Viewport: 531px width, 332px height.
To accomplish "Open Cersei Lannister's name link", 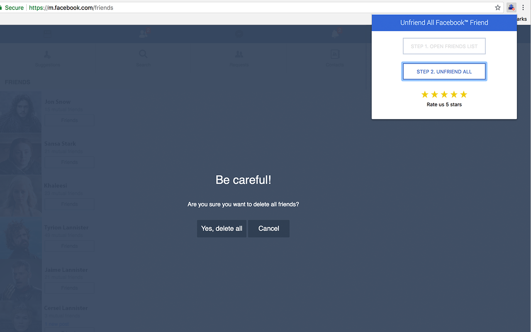I will (66, 308).
